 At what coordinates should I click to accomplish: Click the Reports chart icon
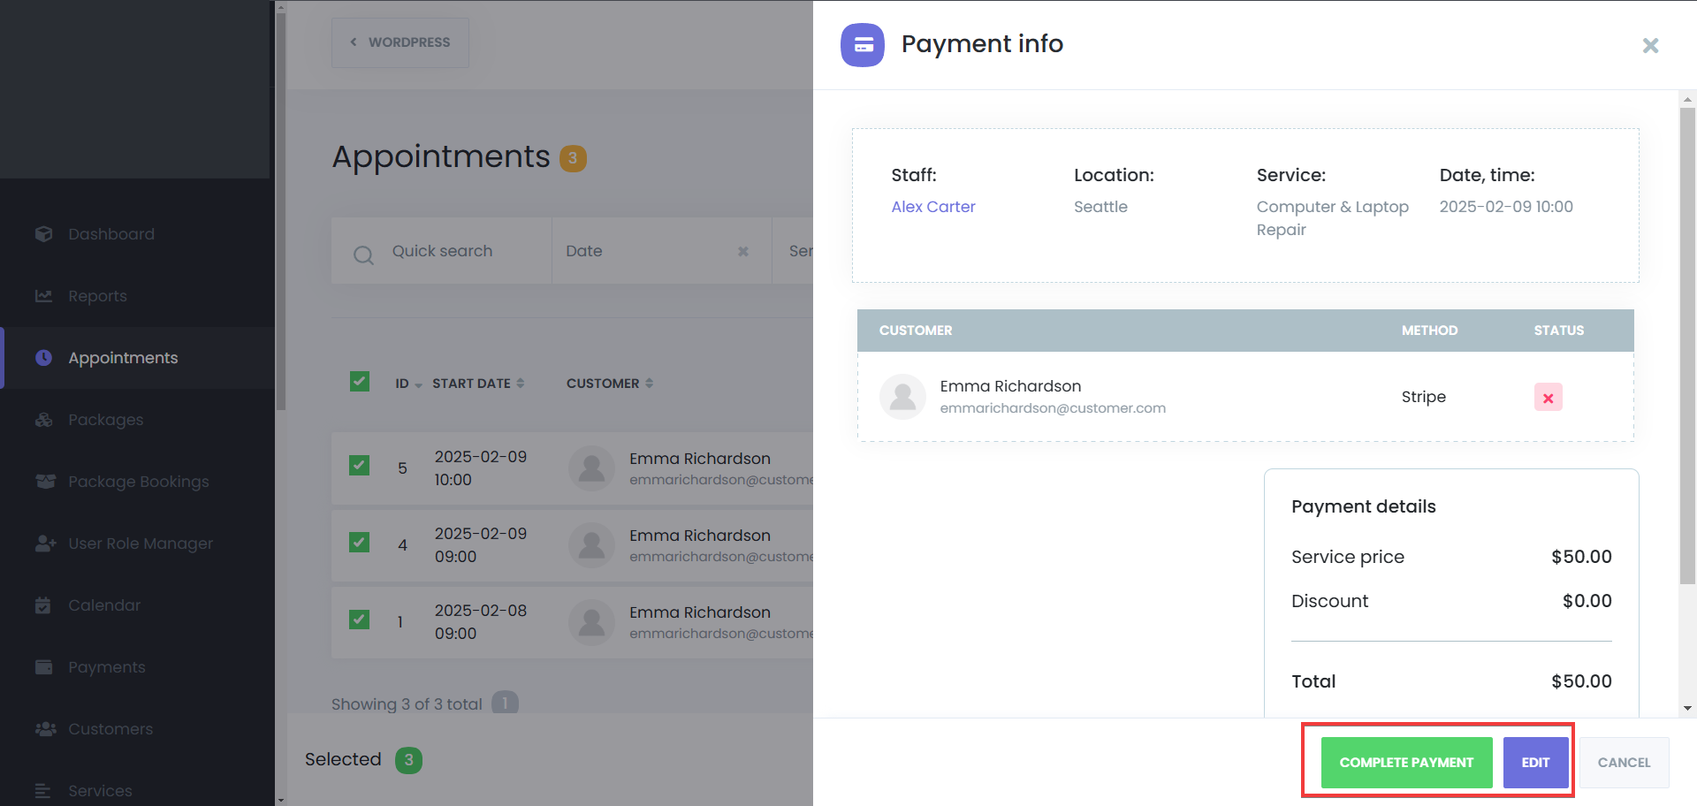pos(43,296)
